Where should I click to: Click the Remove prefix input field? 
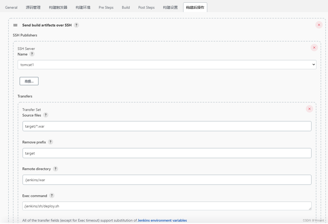tap(167, 153)
